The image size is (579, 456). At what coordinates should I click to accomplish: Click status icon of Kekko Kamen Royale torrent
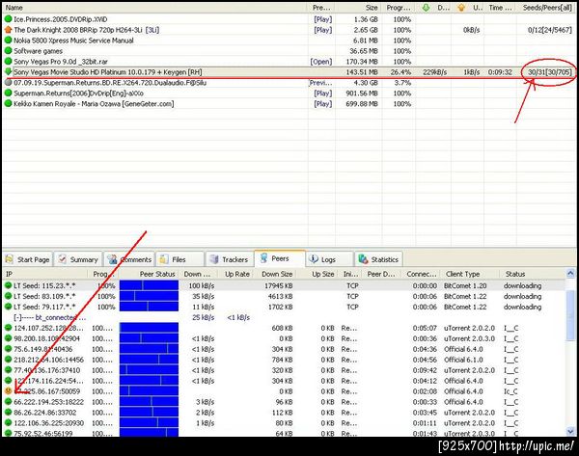tap(8, 104)
